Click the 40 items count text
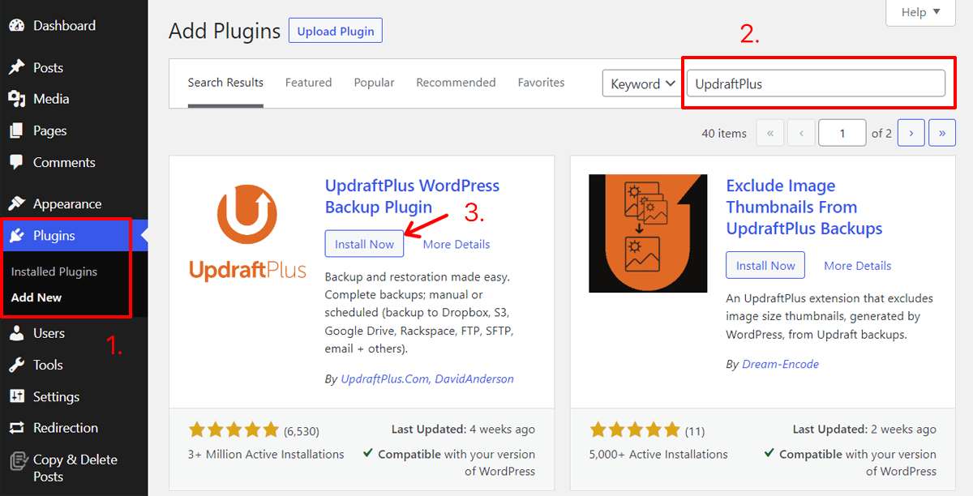The height and width of the screenshot is (496, 973). (x=724, y=133)
